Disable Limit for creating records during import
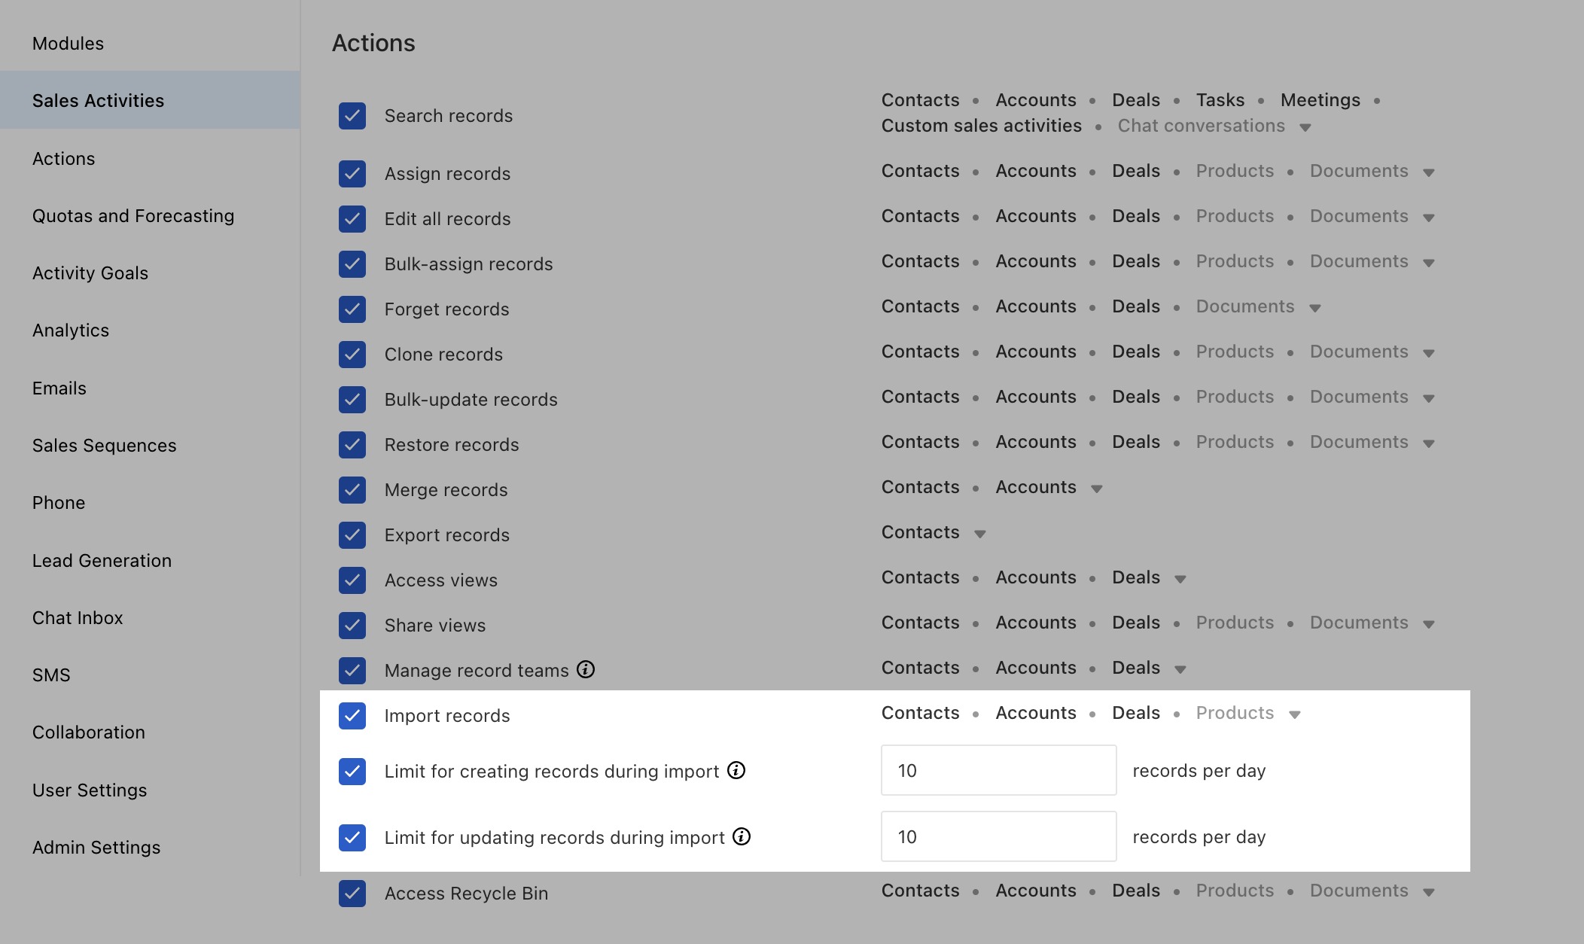The height and width of the screenshot is (944, 1584). [x=352, y=771]
